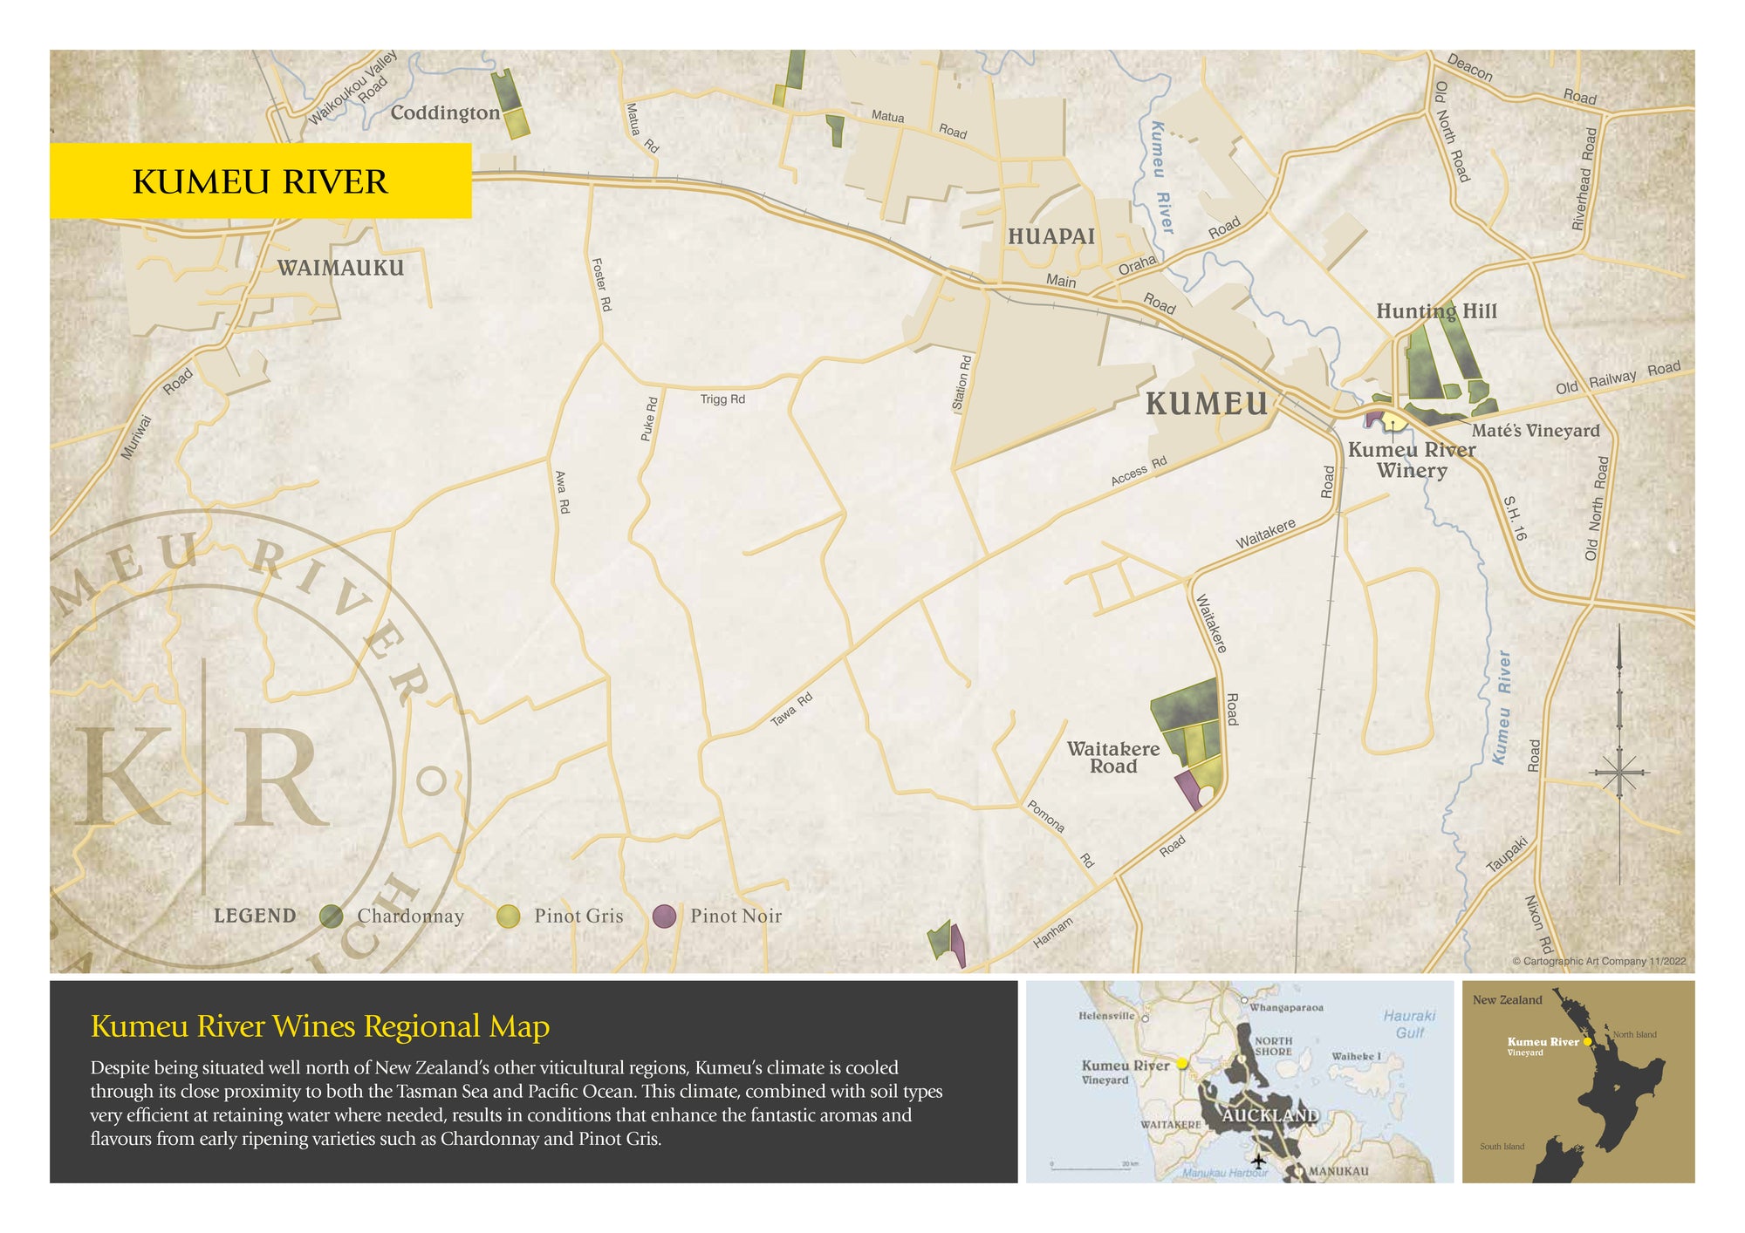
Task: Click the 'Maté's Vineyard' label
Action: [1536, 430]
